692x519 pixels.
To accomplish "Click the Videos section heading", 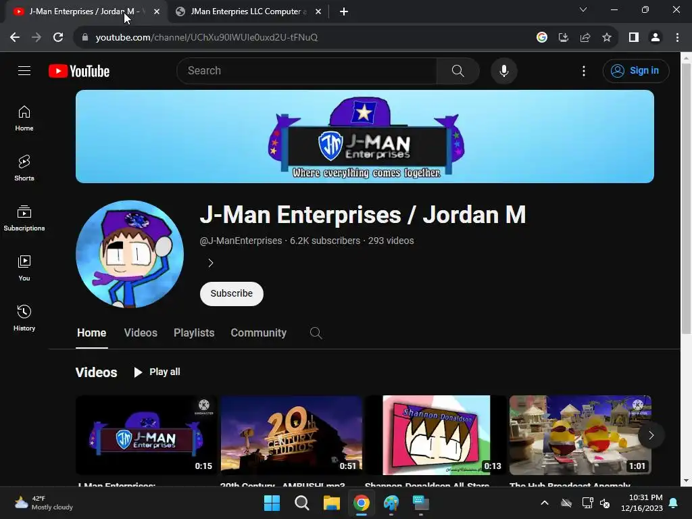I will (96, 372).
